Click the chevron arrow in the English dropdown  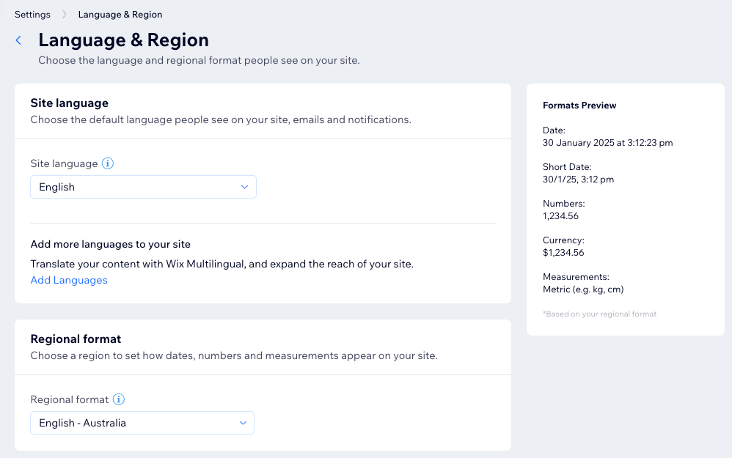tap(244, 187)
